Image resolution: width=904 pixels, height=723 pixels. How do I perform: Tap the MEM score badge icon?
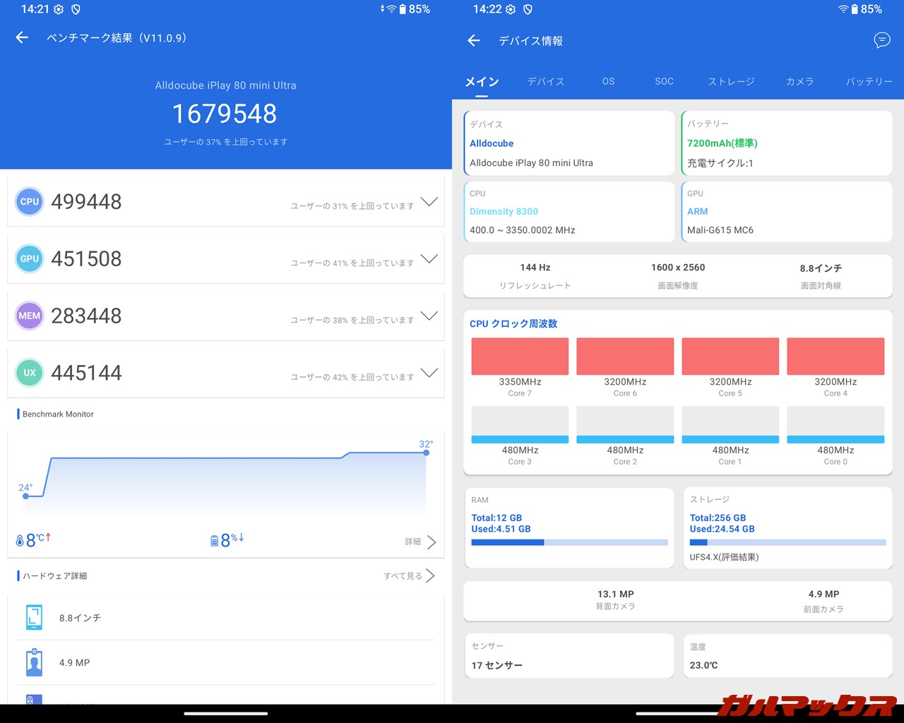tap(30, 316)
